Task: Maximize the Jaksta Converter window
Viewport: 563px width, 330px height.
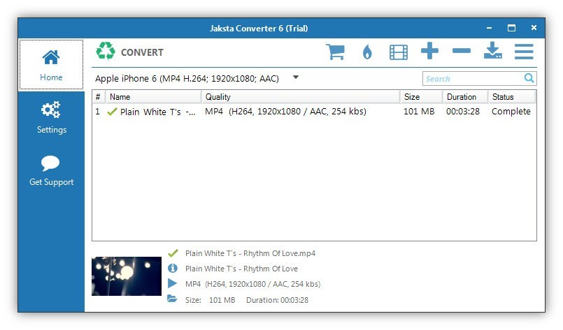Action: 512,28
